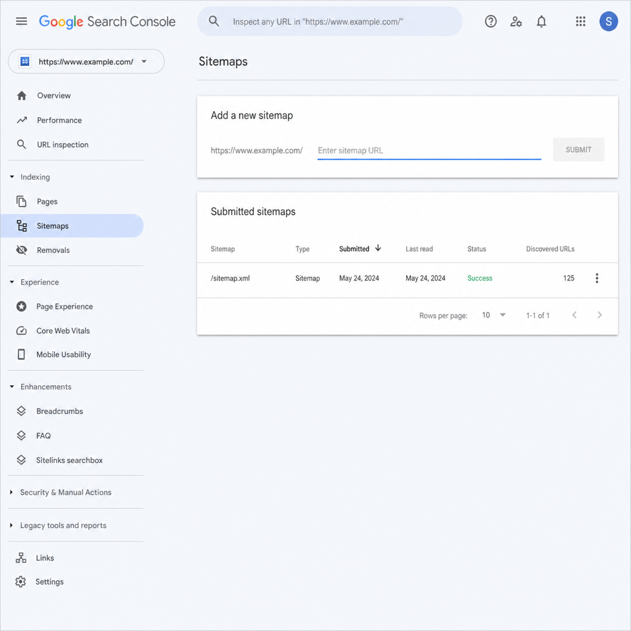Image resolution: width=631 pixels, height=631 pixels.
Task: Click the Overview home icon
Action: click(x=22, y=96)
